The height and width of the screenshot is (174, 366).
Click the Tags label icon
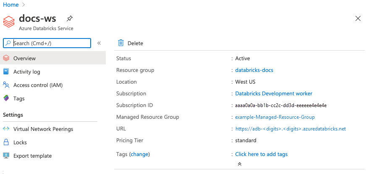point(6,98)
